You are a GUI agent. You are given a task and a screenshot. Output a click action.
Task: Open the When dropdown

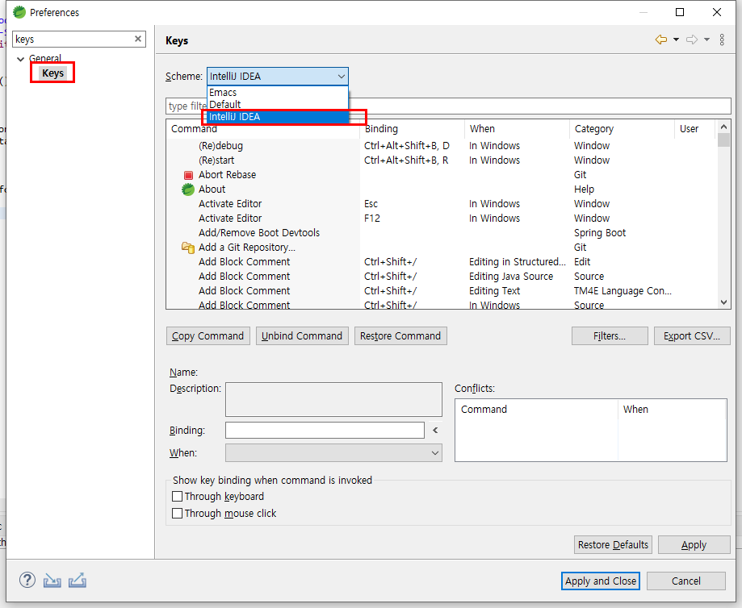point(333,453)
